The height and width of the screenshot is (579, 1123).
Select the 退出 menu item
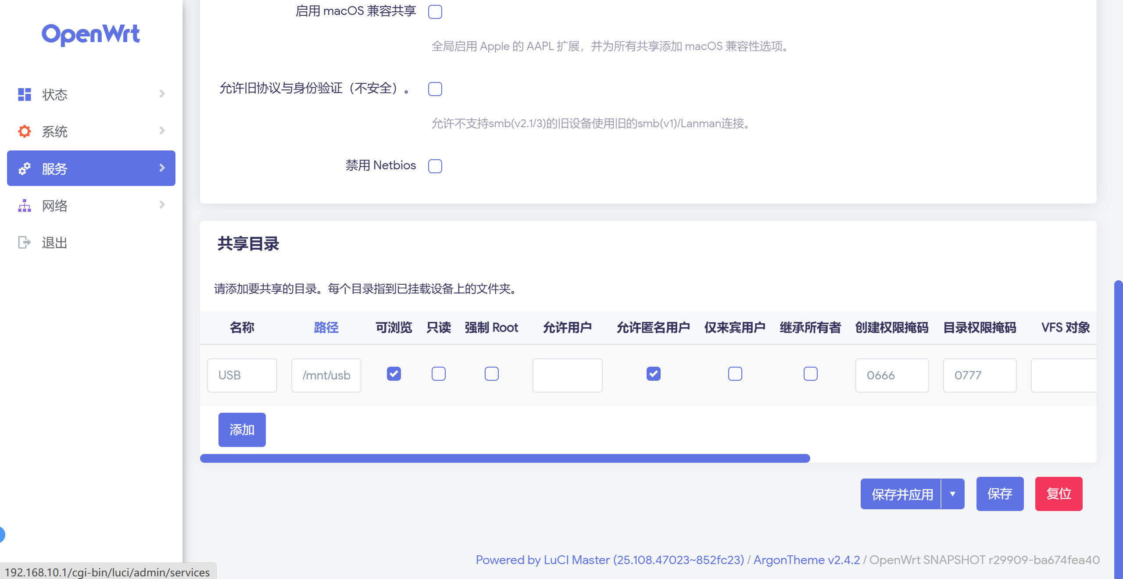[x=55, y=242]
